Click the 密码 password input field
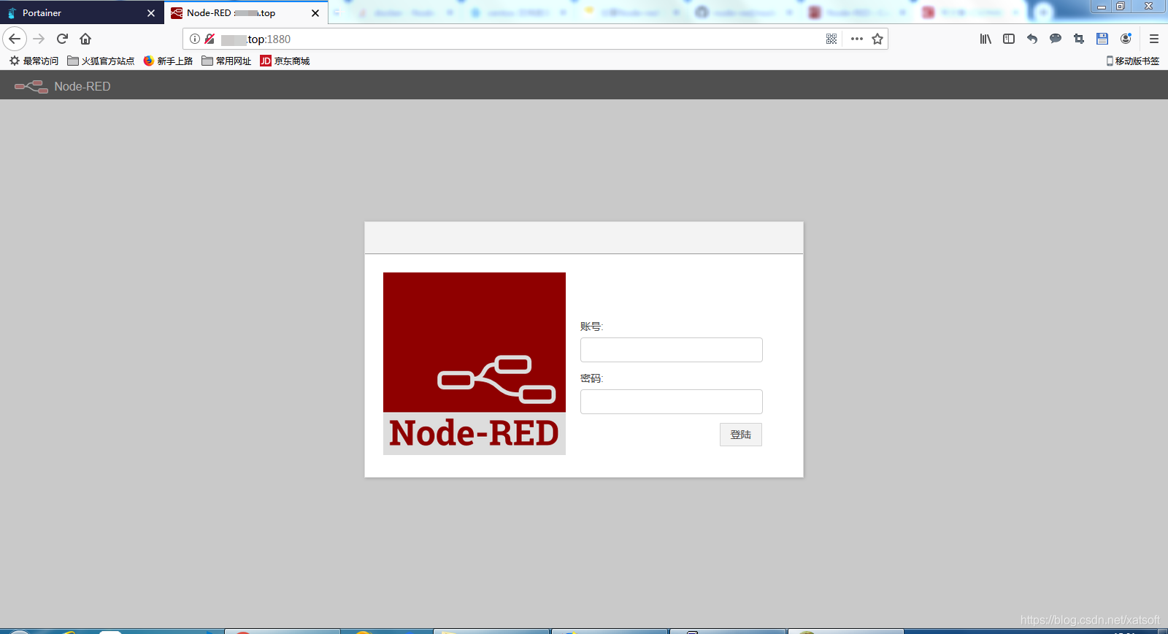Viewport: 1168px width, 634px height. 672,402
